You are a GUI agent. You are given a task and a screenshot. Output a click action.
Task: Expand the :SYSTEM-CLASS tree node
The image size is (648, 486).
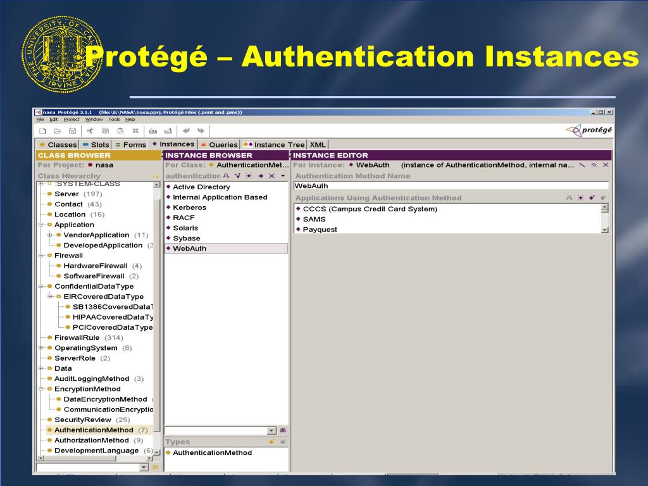click(41, 184)
